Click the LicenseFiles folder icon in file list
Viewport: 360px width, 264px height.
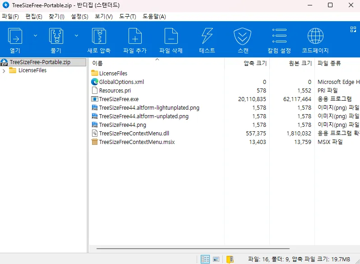click(95, 73)
